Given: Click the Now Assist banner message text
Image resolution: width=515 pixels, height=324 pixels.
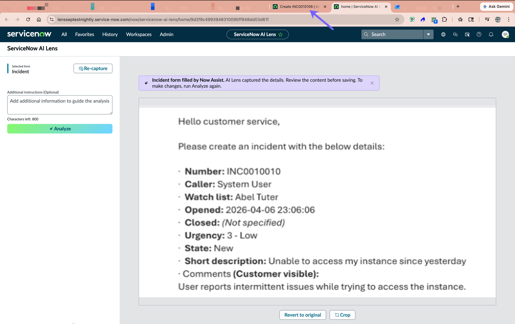Looking at the screenshot, I should point(257,83).
